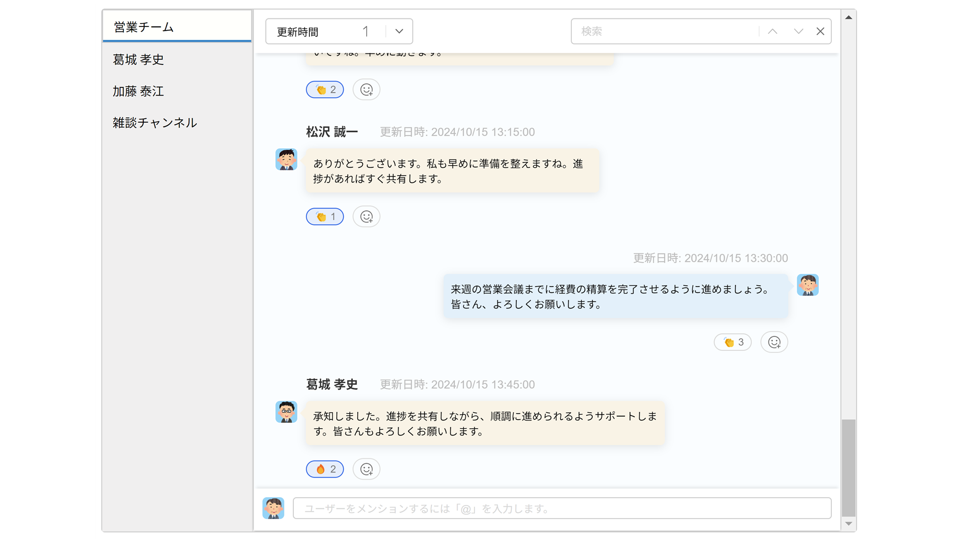This screenshot has height=539, width=958.
Task: Add emoji reaction to 葛城 孝史's message
Action: pyautogui.click(x=367, y=469)
